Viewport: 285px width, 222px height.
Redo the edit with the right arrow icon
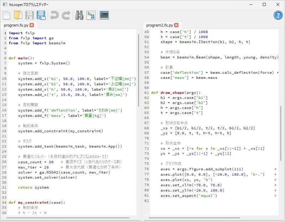point(66,15)
